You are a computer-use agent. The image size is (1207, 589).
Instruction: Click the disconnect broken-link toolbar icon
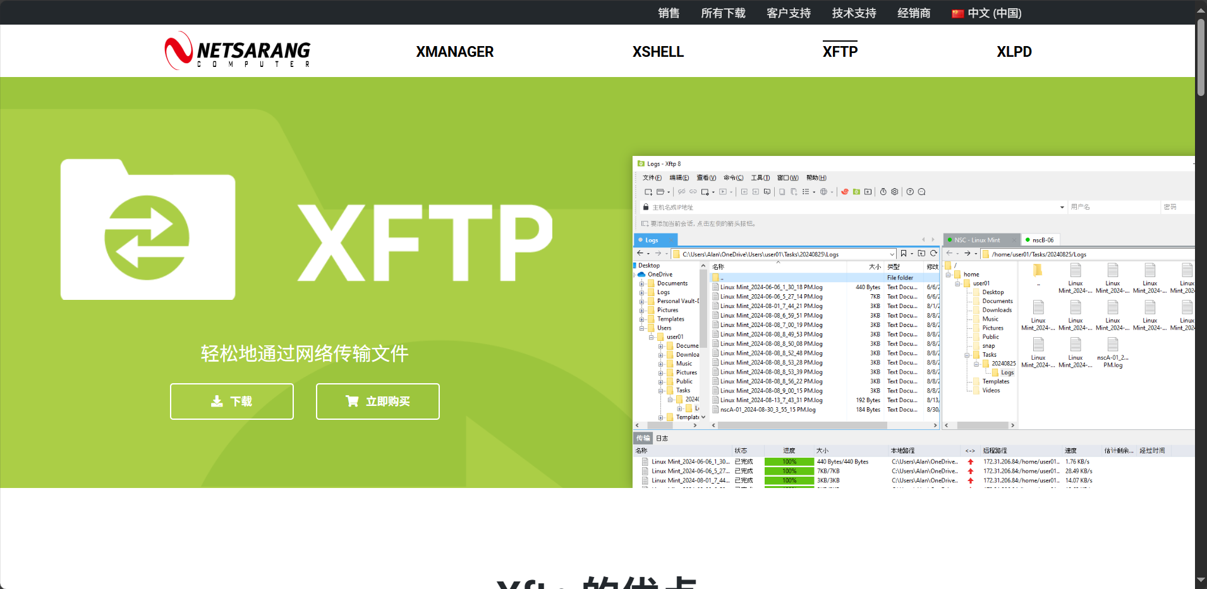coord(681,192)
